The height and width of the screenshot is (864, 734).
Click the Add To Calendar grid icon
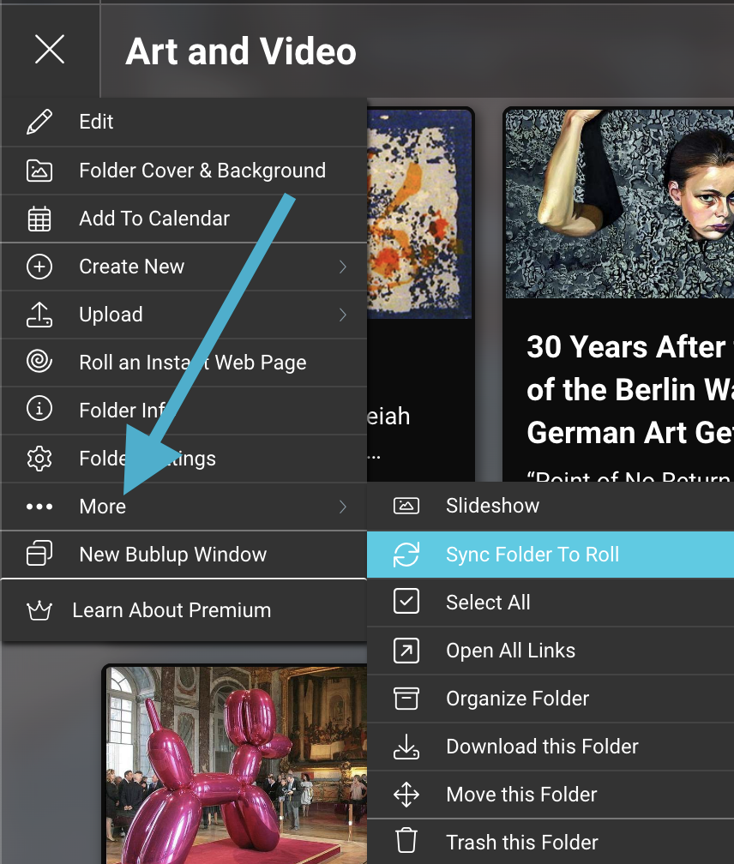tap(39, 219)
